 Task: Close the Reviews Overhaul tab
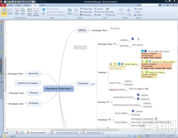48,132
